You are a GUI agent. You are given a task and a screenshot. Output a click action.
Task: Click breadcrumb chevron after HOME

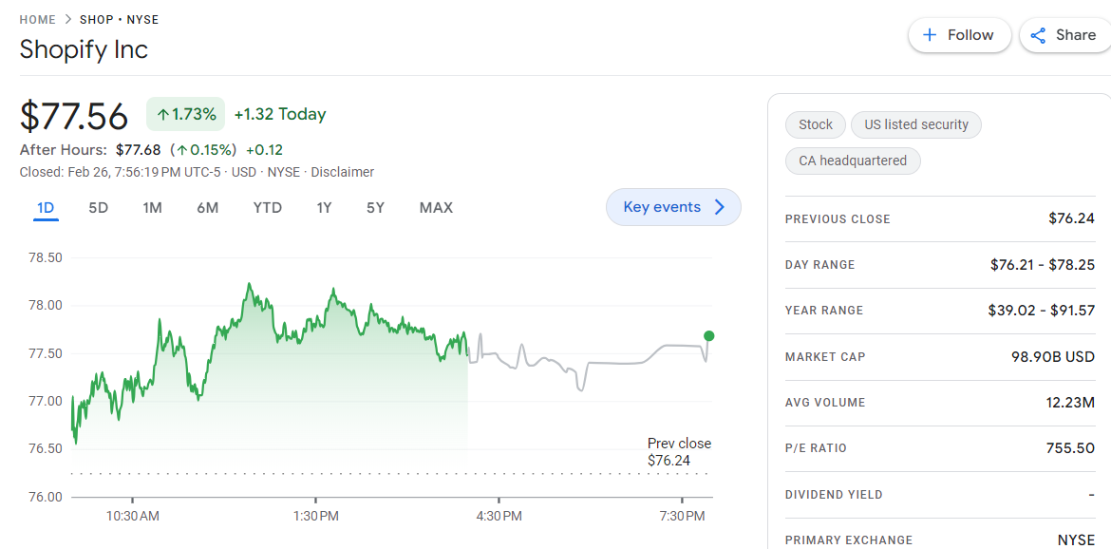click(68, 20)
